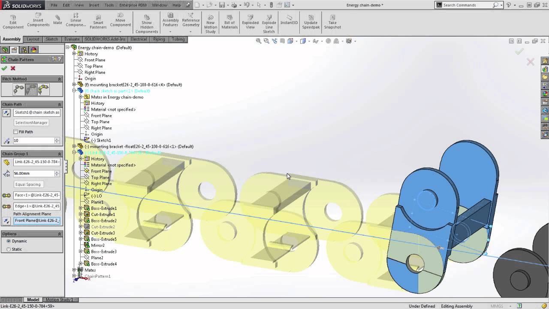The image size is (549, 309).
Task: Click the SelectionManager button
Action: (x=31, y=123)
